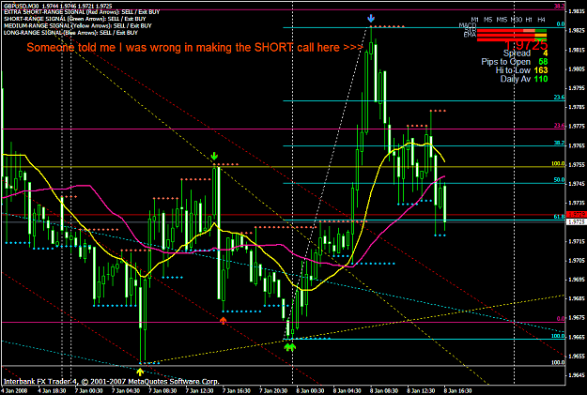Viewport: 587px width, 395px height.
Task: Select the MEDIUM-RANGE SIGNAL Yellow Arrows line
Action: tap(78, 26)
